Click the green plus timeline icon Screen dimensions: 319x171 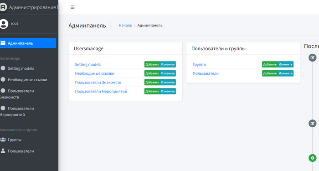[313, 158]
